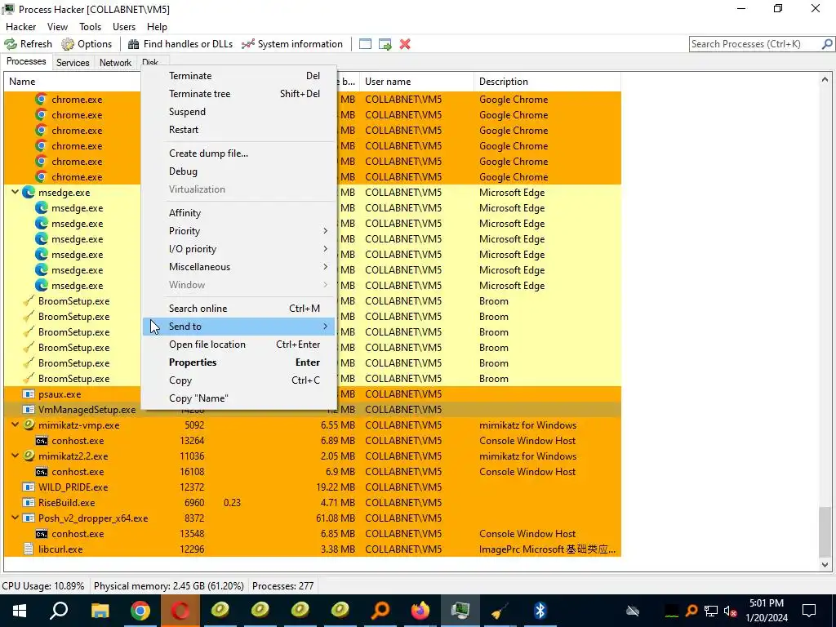Open Properties from context menu
The height and width of the screenshot is (627, 836).
(239, 362)
